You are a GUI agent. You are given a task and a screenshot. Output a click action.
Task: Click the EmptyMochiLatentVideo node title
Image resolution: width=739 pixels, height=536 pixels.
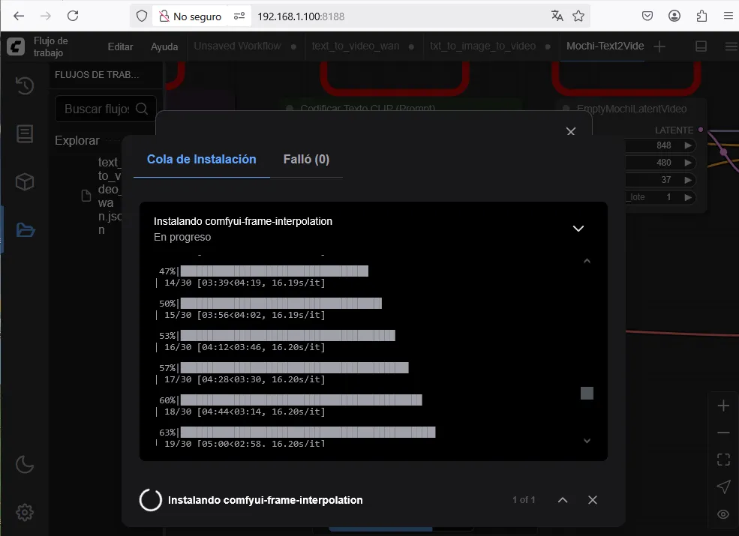tap(632, 109)
